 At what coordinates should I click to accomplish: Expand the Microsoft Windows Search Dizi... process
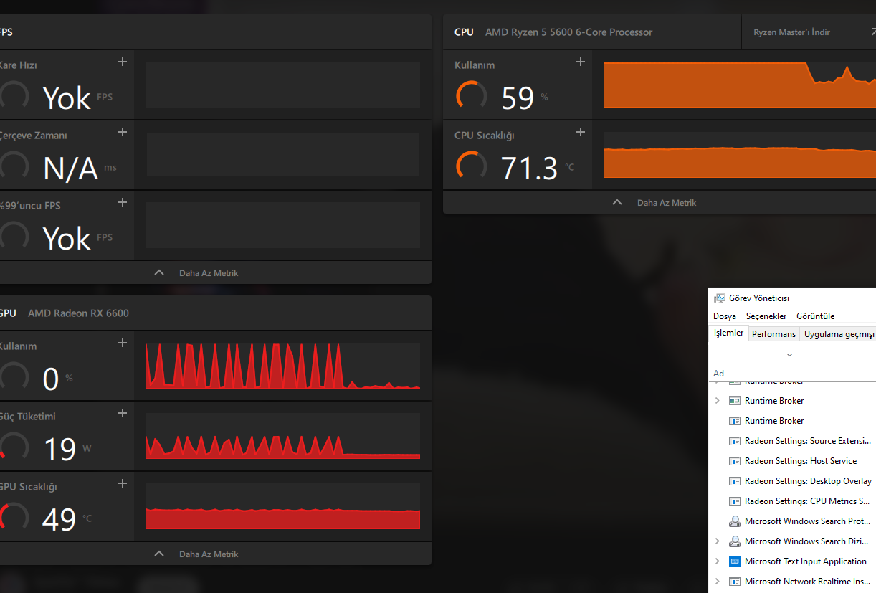click(718, 541)
